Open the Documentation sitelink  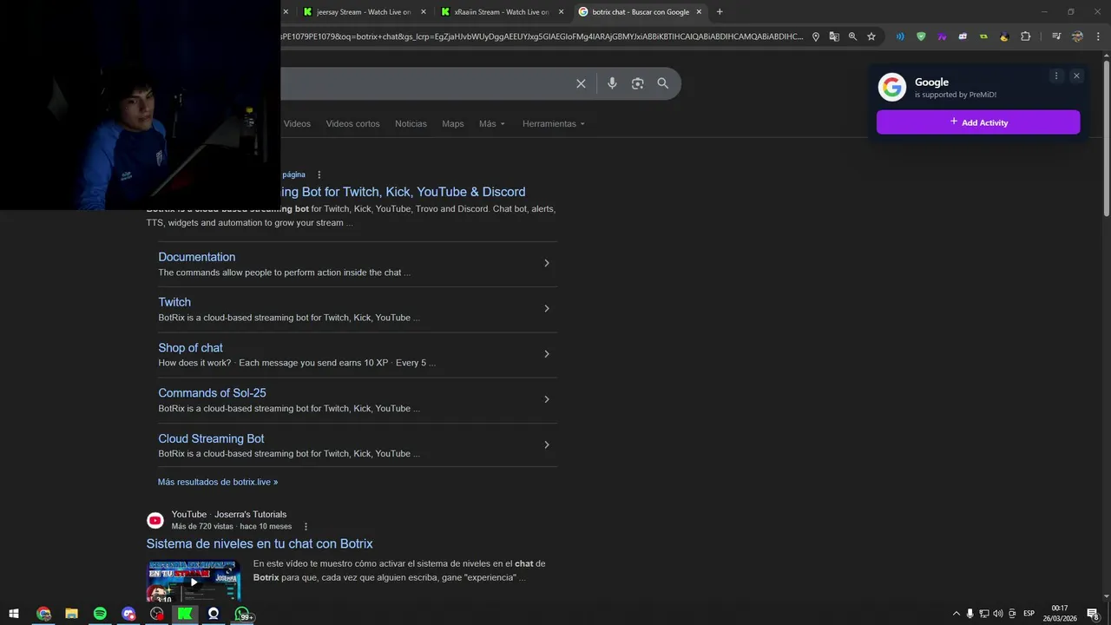click(196, 257)
